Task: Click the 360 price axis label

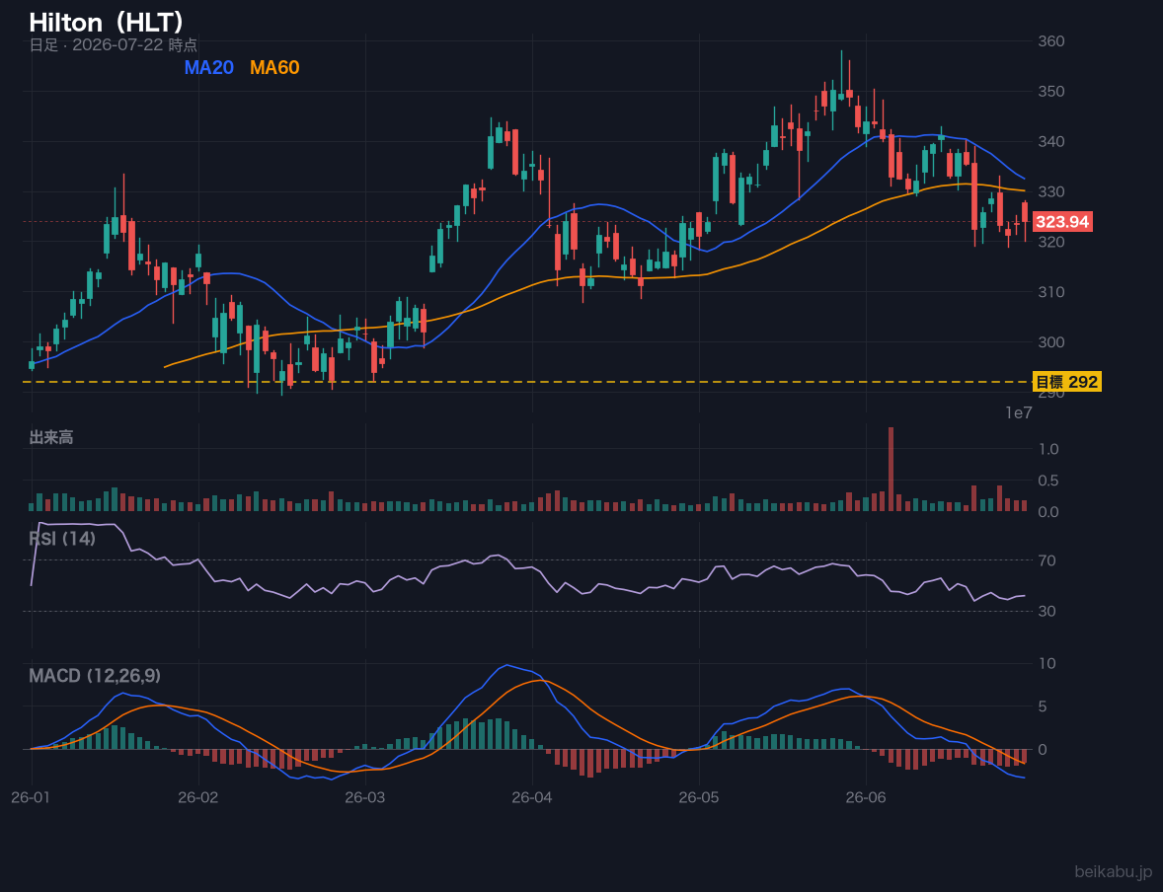Action: 1051,41
